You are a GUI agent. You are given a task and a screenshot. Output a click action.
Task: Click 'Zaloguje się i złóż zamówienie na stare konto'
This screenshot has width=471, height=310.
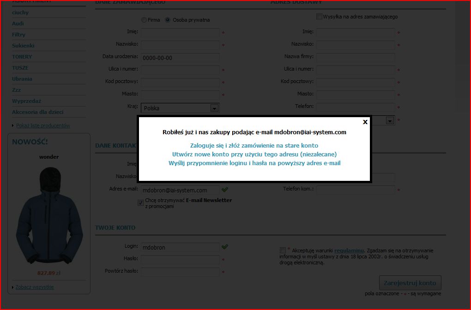pos(254,146)
